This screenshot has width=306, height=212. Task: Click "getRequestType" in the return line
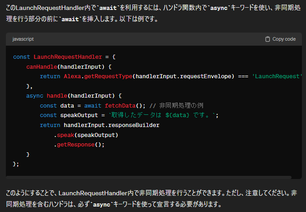tap(108, 76)
